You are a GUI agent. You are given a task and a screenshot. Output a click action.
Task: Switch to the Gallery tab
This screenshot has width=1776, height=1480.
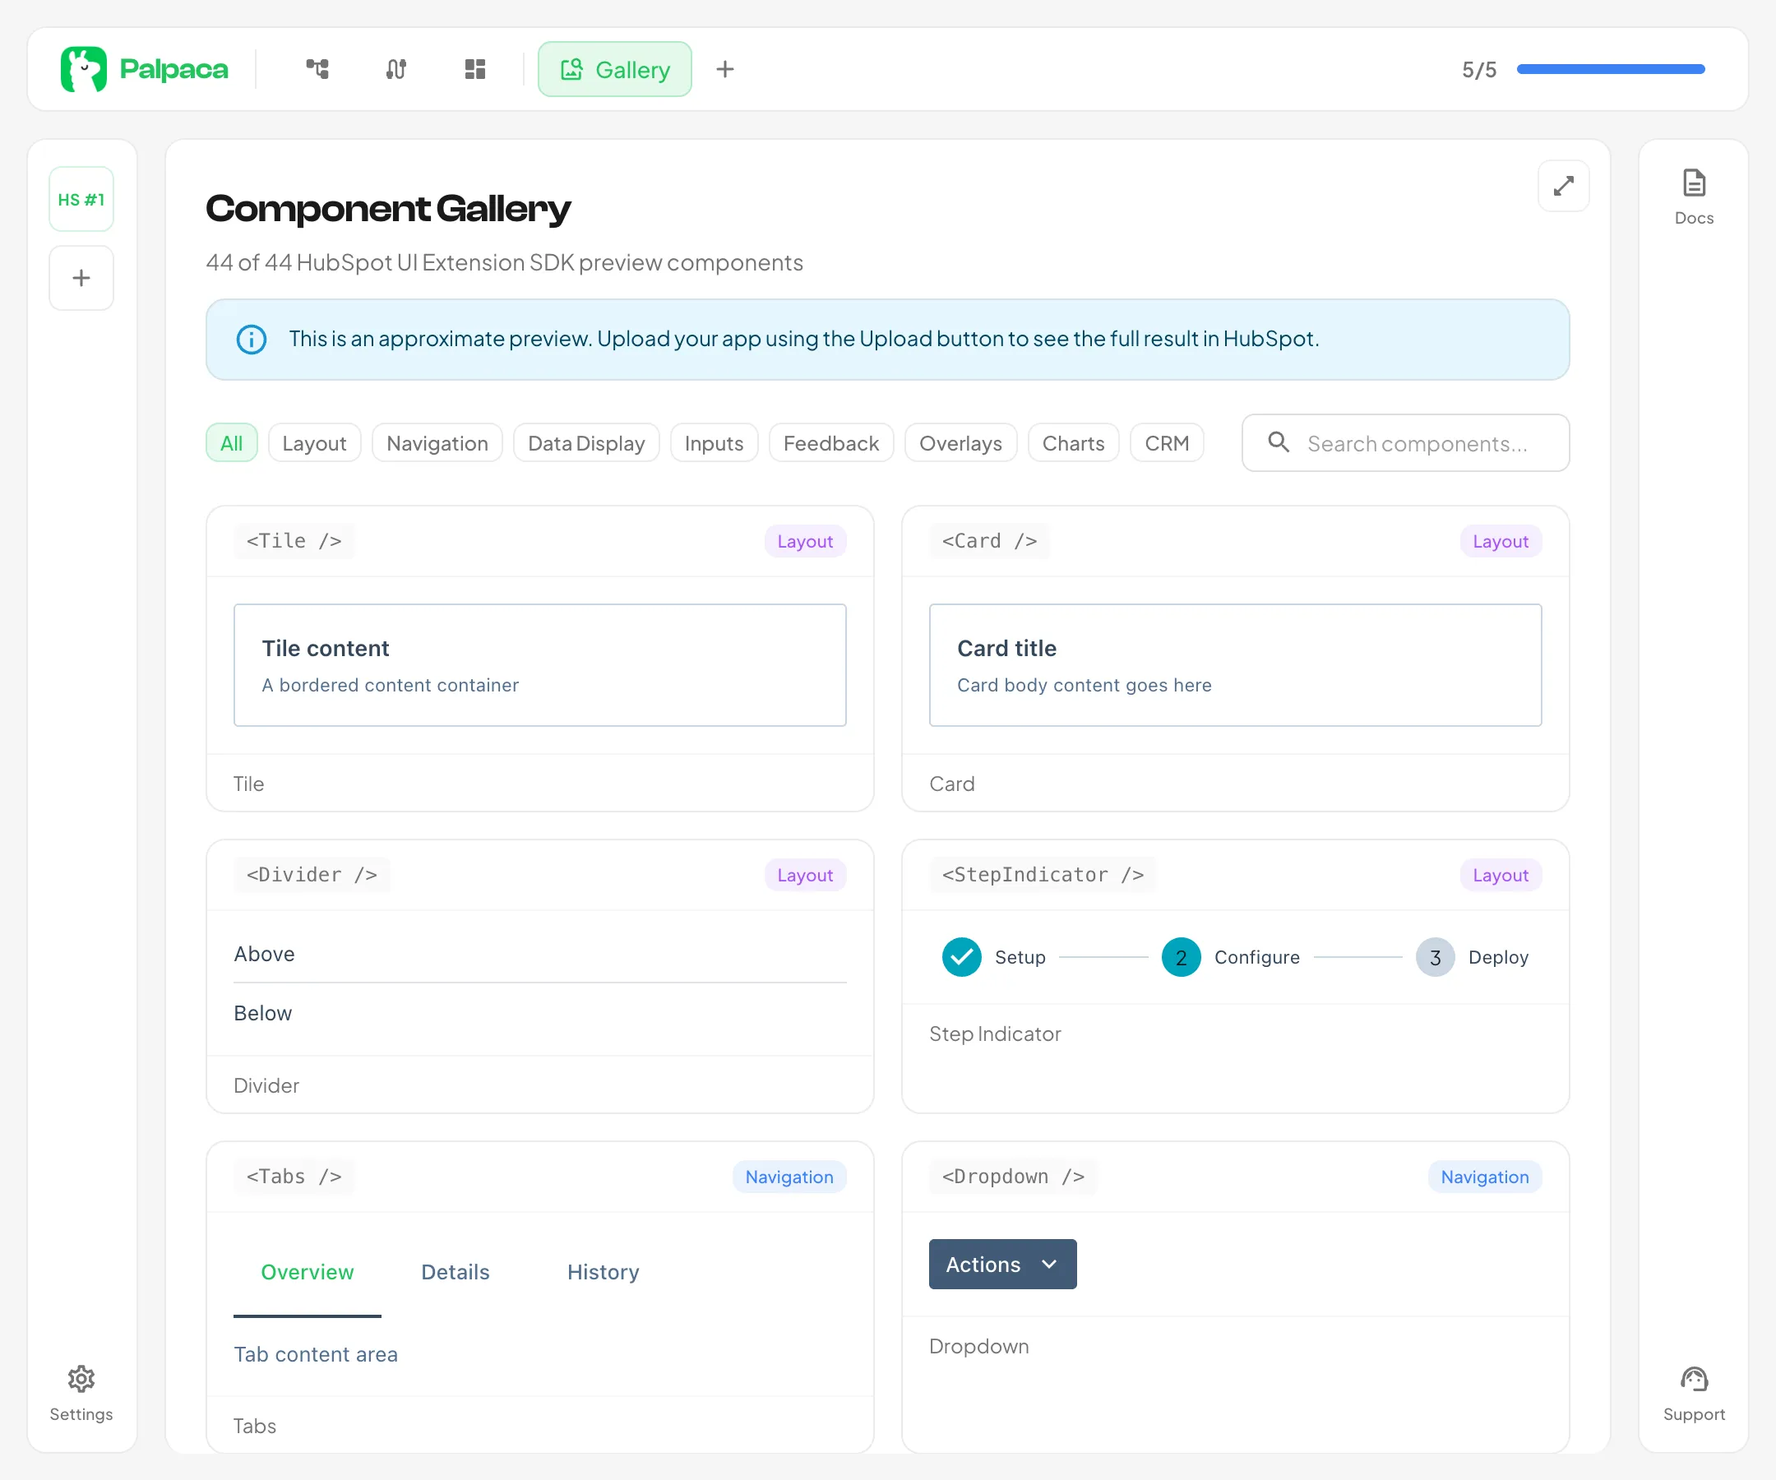pyautogui.click(x=615, y=69)
